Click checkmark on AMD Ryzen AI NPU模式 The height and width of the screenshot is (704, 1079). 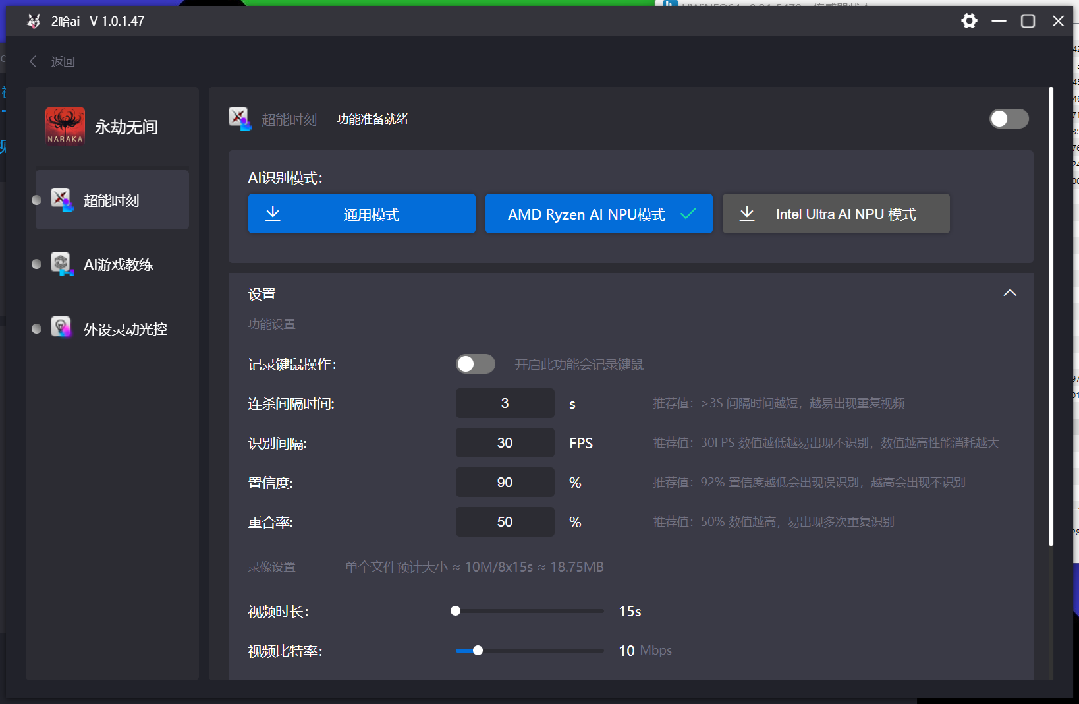pyautogui.click(x=688, y=214)
